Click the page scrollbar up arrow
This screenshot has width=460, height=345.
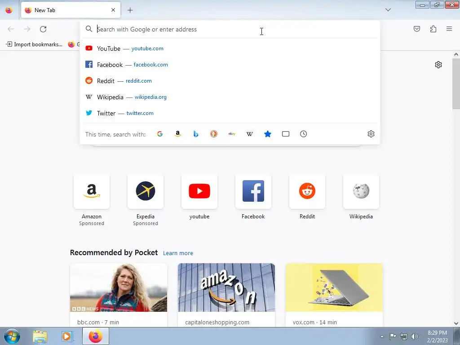click(456, 54)
